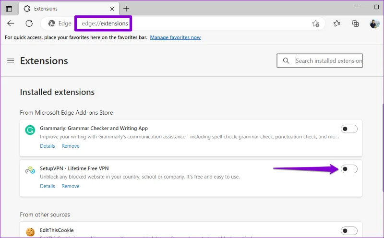384x238 pixels.
Task: Click the Grammarly extension icon
Action: coord(30,130)
